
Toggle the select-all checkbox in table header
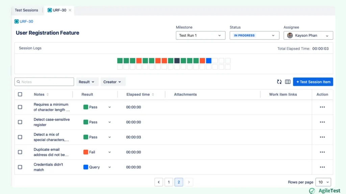click(x=20, y=94)
